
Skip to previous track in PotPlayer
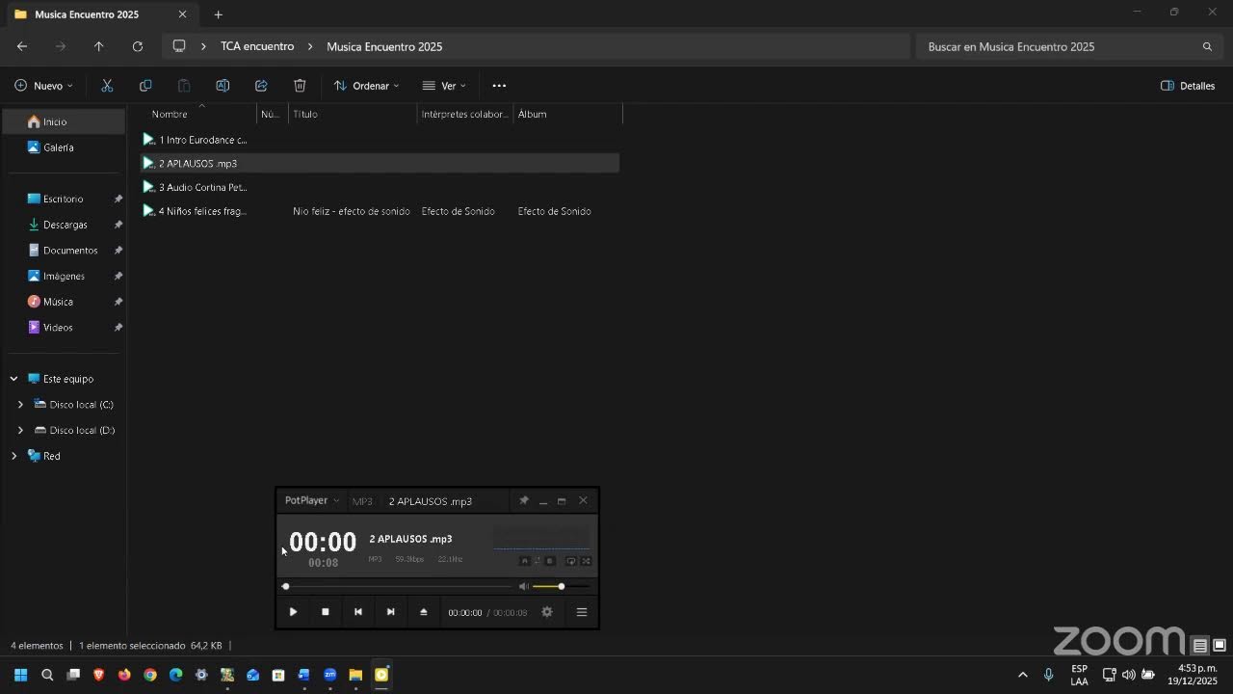358,612
